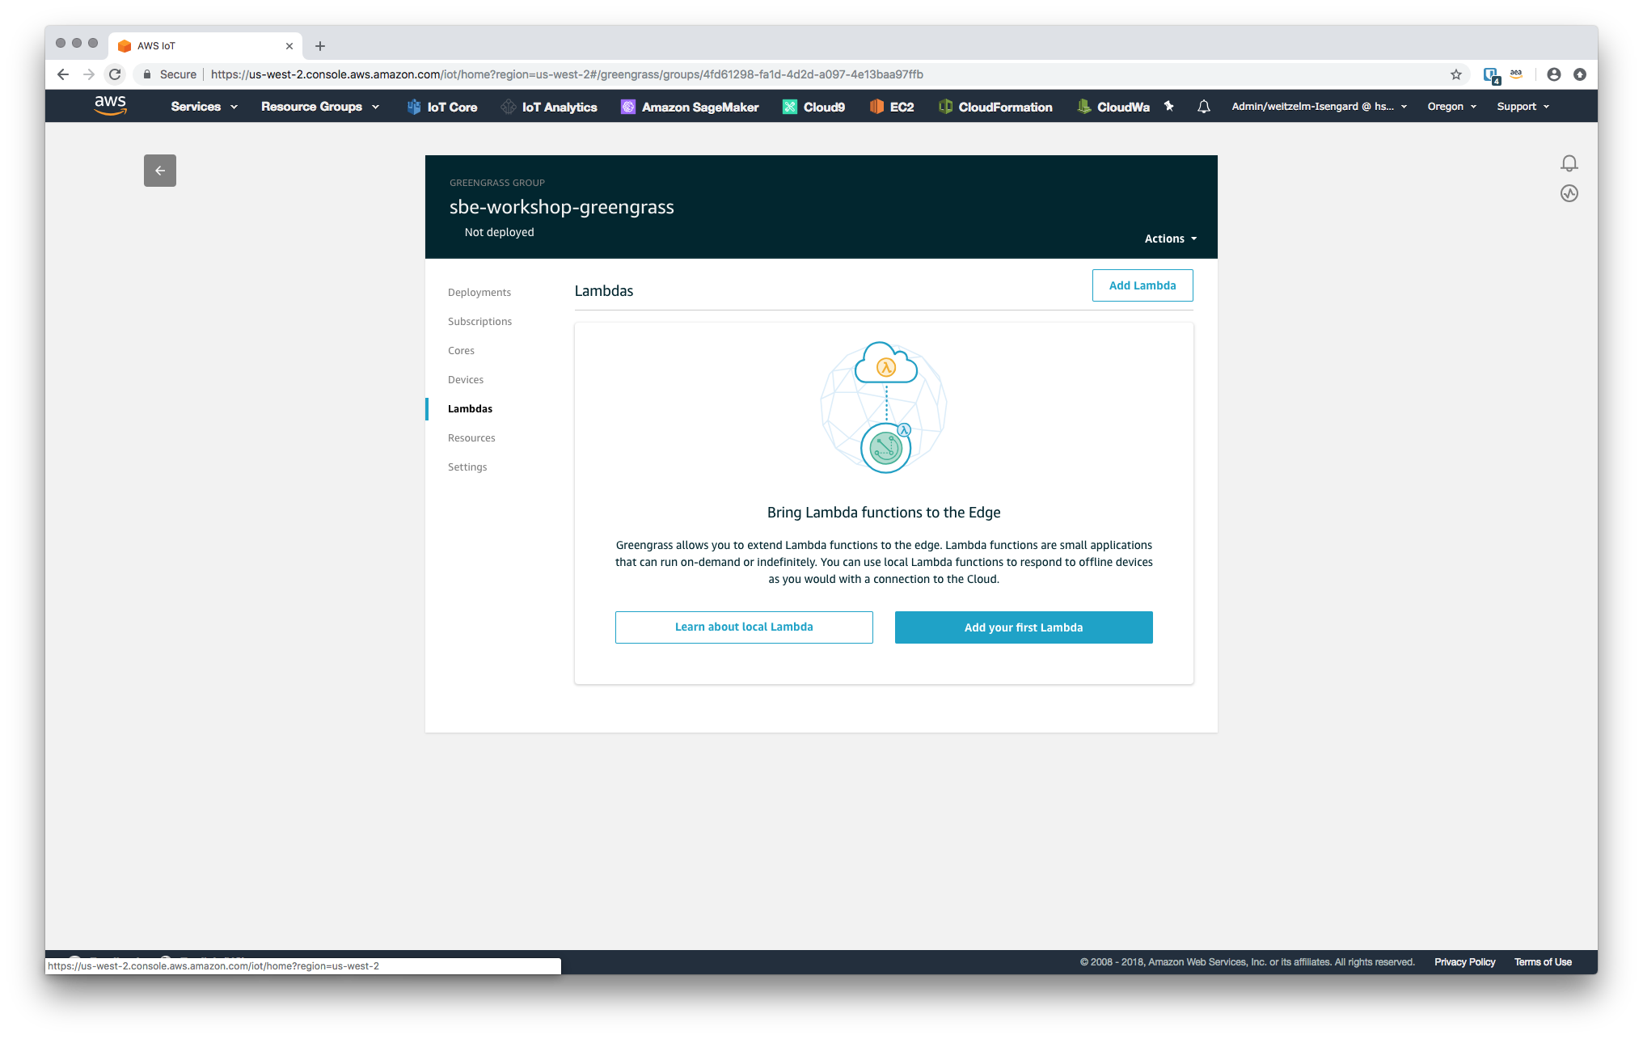
Task: Click the gray back arrow button
Action: click(x=160, y=171)
